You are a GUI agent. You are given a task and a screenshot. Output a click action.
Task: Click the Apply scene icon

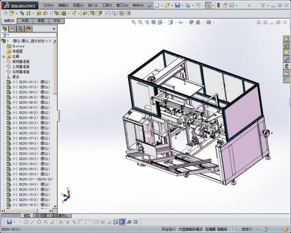(198, 22)
